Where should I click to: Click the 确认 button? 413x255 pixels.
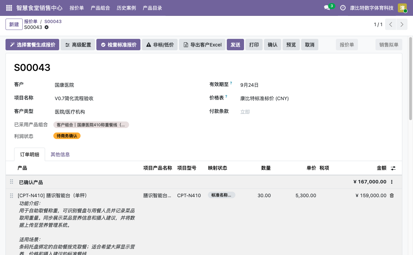pos(273,45)
